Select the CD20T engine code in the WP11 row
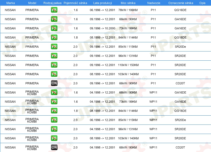 180,147
